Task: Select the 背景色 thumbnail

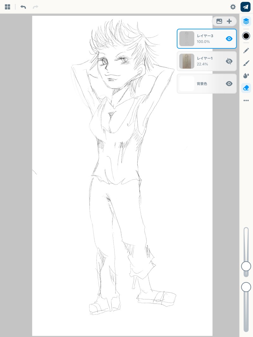Action: [x=187, y=83]
